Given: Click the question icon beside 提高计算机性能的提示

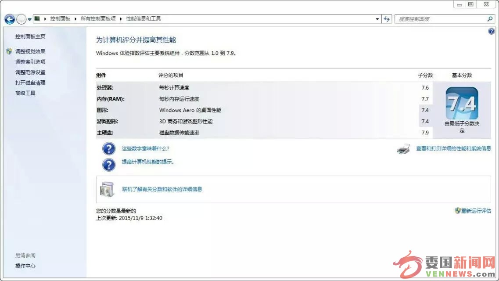Looking at the screenshot, I should tap(109, 165).
